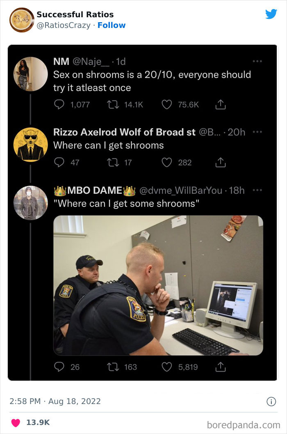The width and height of the screenshot is (287, 434).
Task: Open more options on Rizzo Axelrod's tweet
Action: (x=257, y=132)
